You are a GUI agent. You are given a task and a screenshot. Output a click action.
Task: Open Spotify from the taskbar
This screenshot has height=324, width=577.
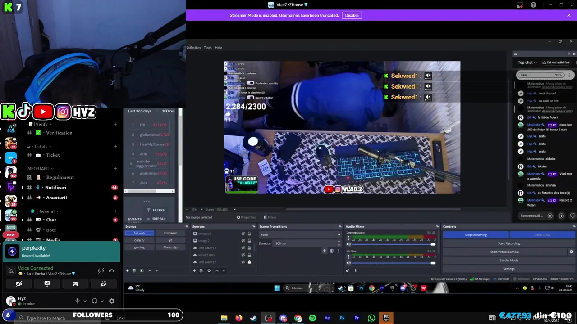coord(312,318)
